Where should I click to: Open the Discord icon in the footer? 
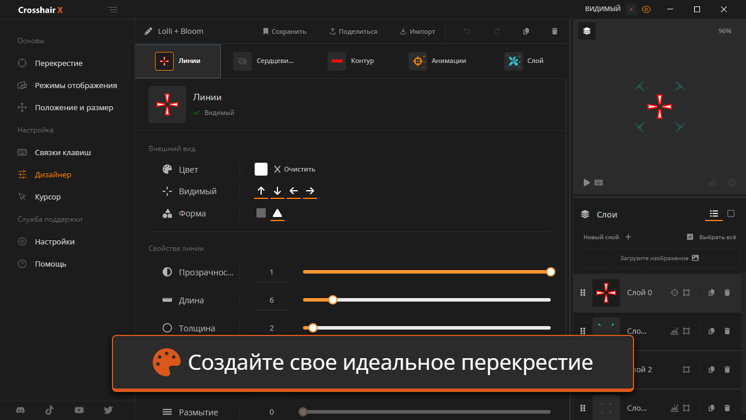coord(20,410)
